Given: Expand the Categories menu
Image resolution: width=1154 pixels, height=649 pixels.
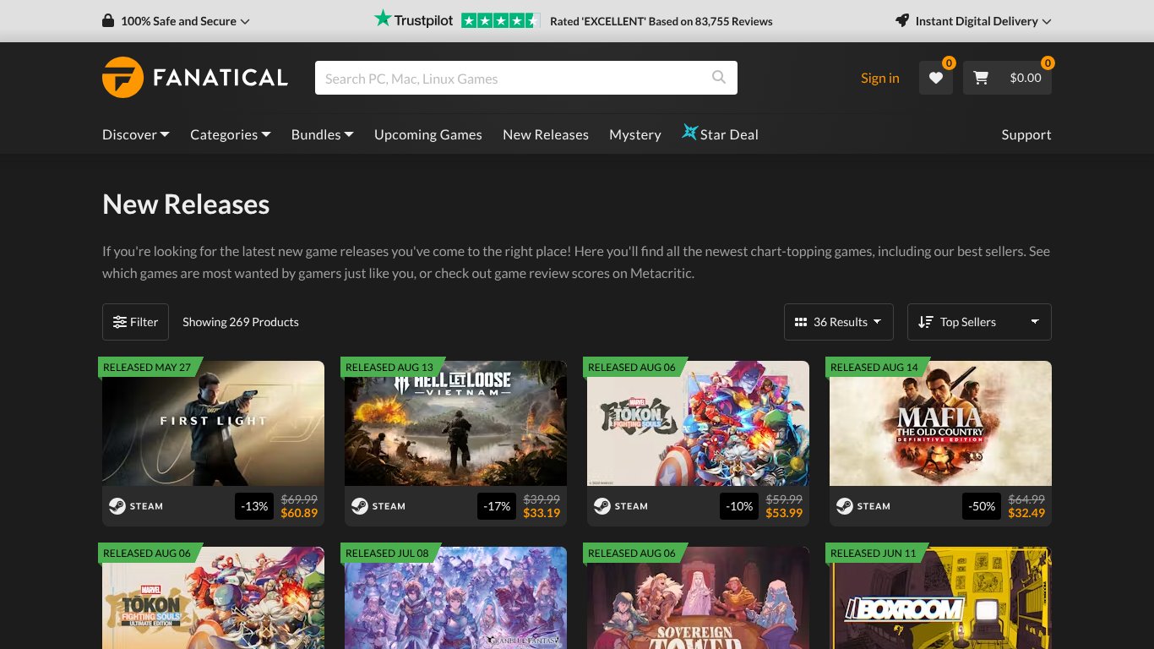Looking at the screenshot, I should [x=231, y=134].
